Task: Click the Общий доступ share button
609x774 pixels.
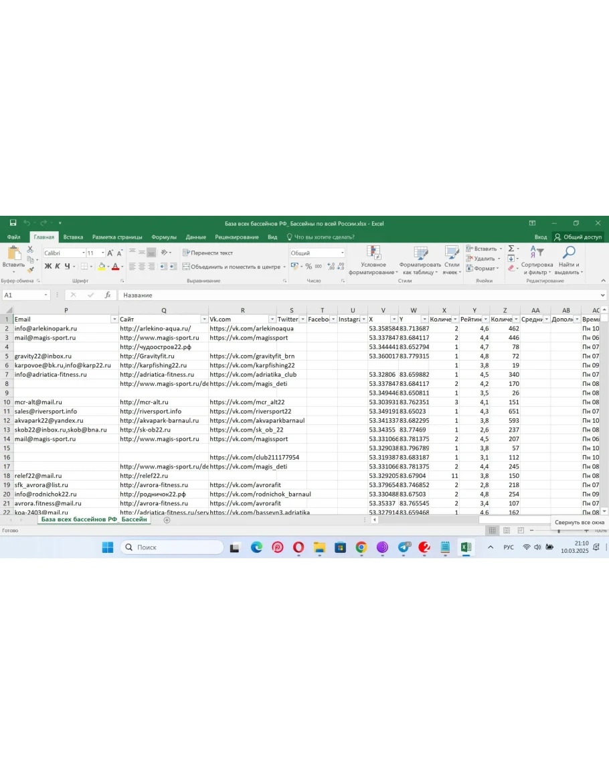Action: point(578,237)
